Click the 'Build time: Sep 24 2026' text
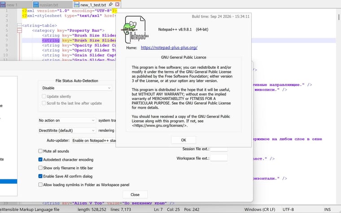The image size is (341, 213). (220, 17)
